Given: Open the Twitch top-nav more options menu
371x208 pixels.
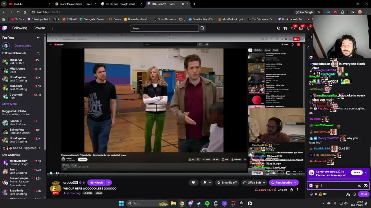Looking at the screenshot, I should pyautogui.click(x=53, y=28).
